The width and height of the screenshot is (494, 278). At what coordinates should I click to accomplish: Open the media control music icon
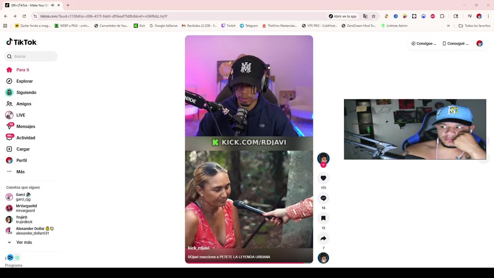[x=470, y=16]
